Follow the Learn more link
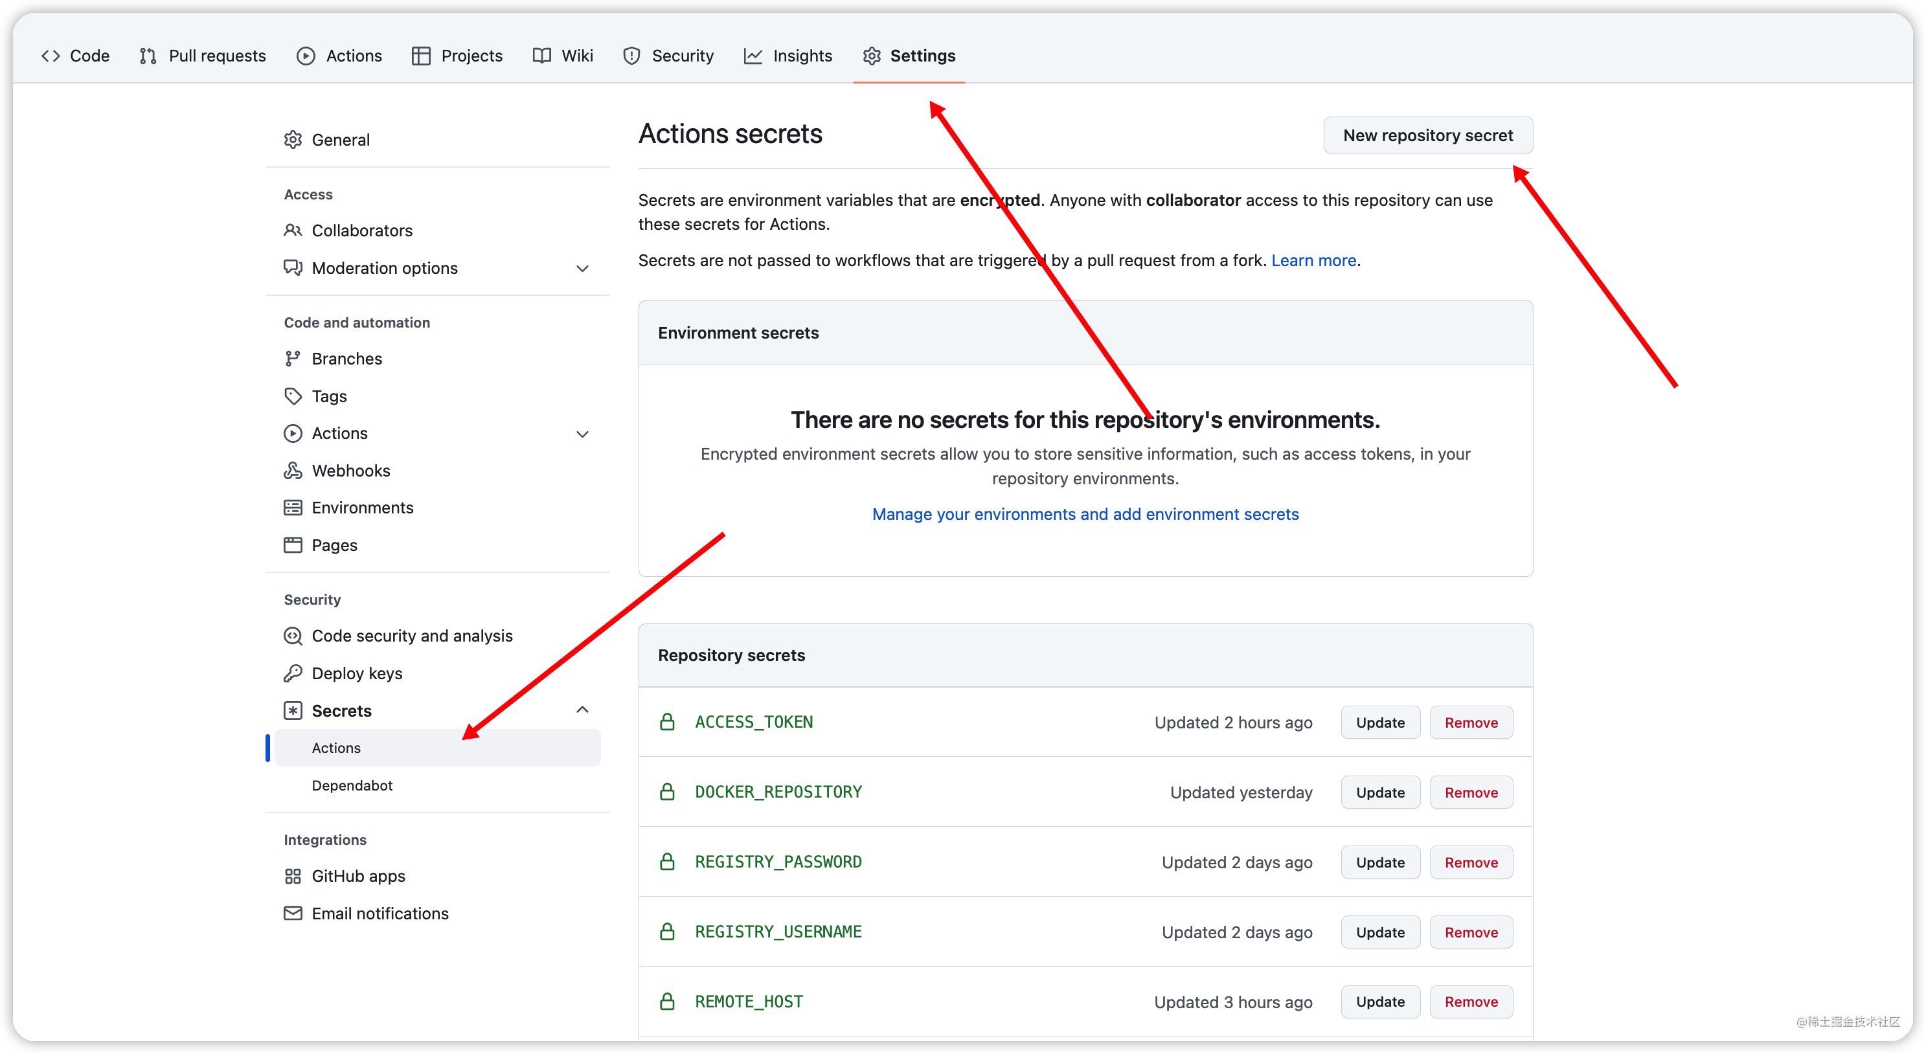The image size is (1926, 1054). coord(1313,260)
